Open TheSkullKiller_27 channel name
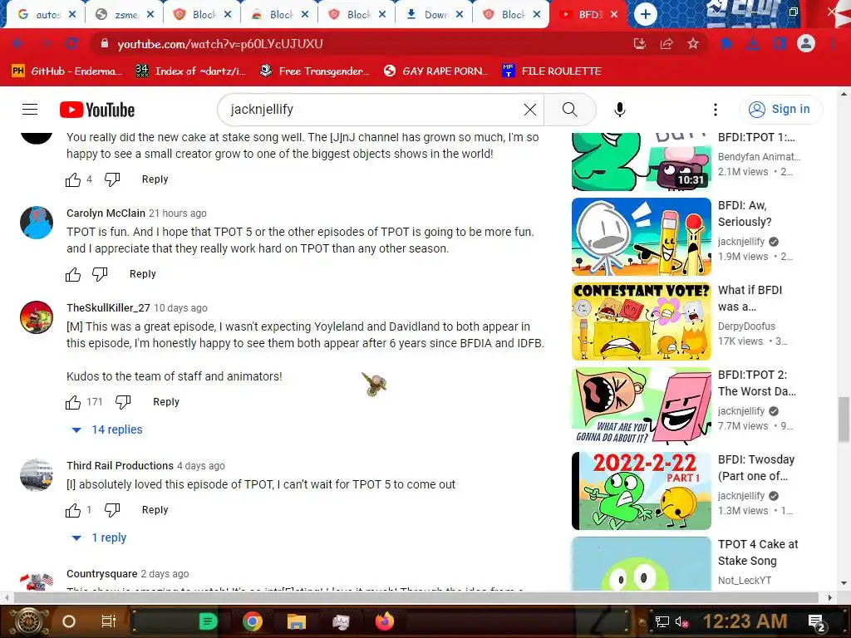Screen dimensions: 851x638 tap(108, 307)
